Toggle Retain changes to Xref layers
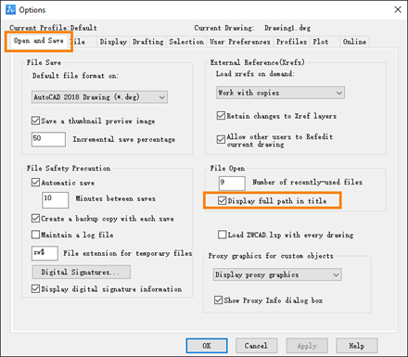Screen dimensions: 408x357 coord(221,116)
